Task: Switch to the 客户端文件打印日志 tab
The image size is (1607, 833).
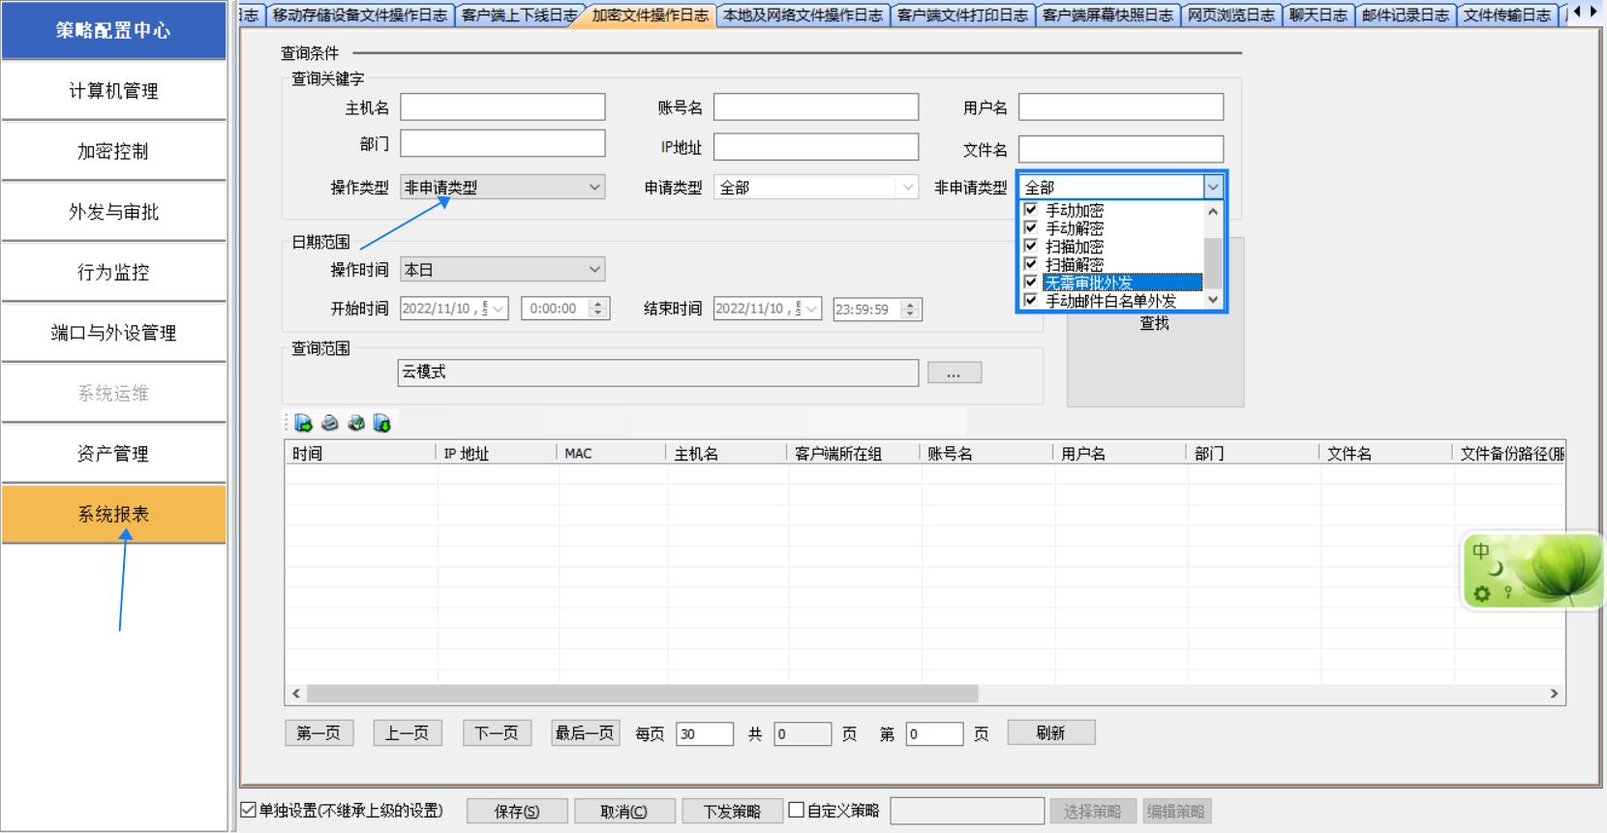Action: coord(962,15)
